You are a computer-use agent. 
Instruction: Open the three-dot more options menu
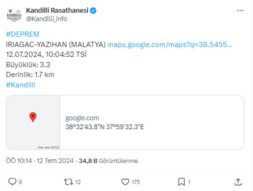[240, 10]
